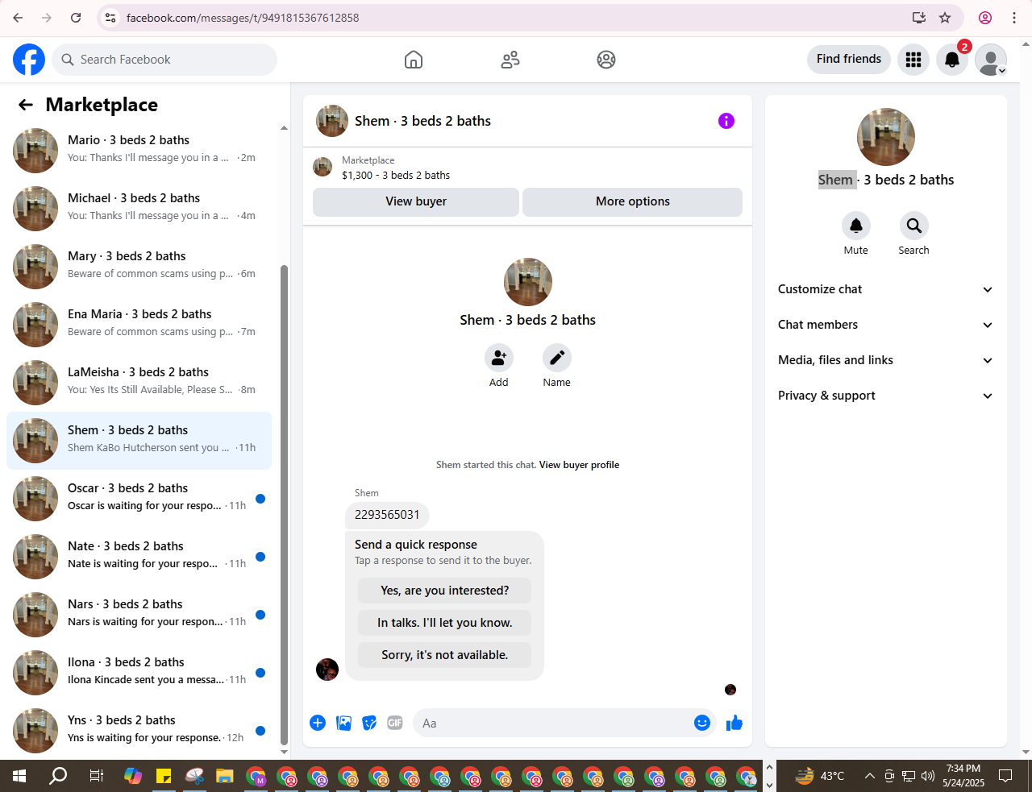The height and width of the screenshot is (792, 1032).
Task: Expand Privacy & support section
Action: [x=886, y=396]
